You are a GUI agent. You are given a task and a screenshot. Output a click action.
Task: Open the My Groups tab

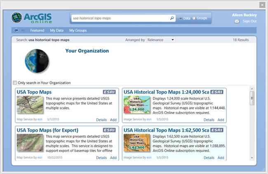click(x=78, y=30)
